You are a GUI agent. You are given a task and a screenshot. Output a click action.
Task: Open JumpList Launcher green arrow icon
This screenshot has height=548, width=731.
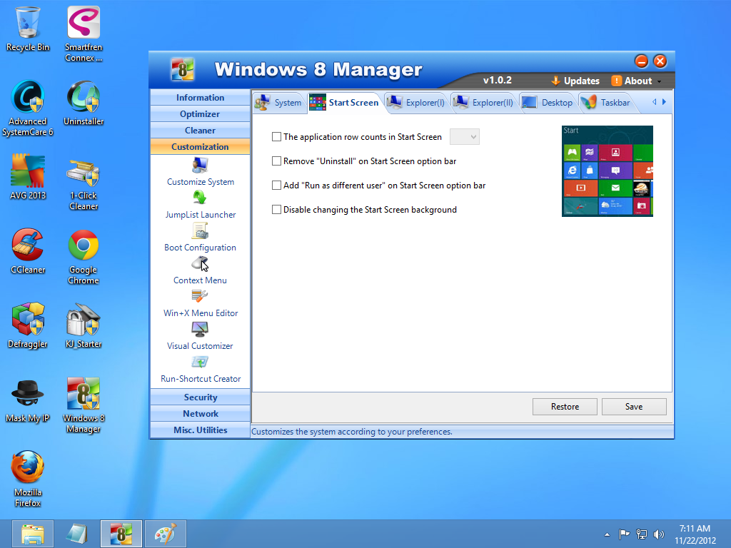(x=200, y=198)
